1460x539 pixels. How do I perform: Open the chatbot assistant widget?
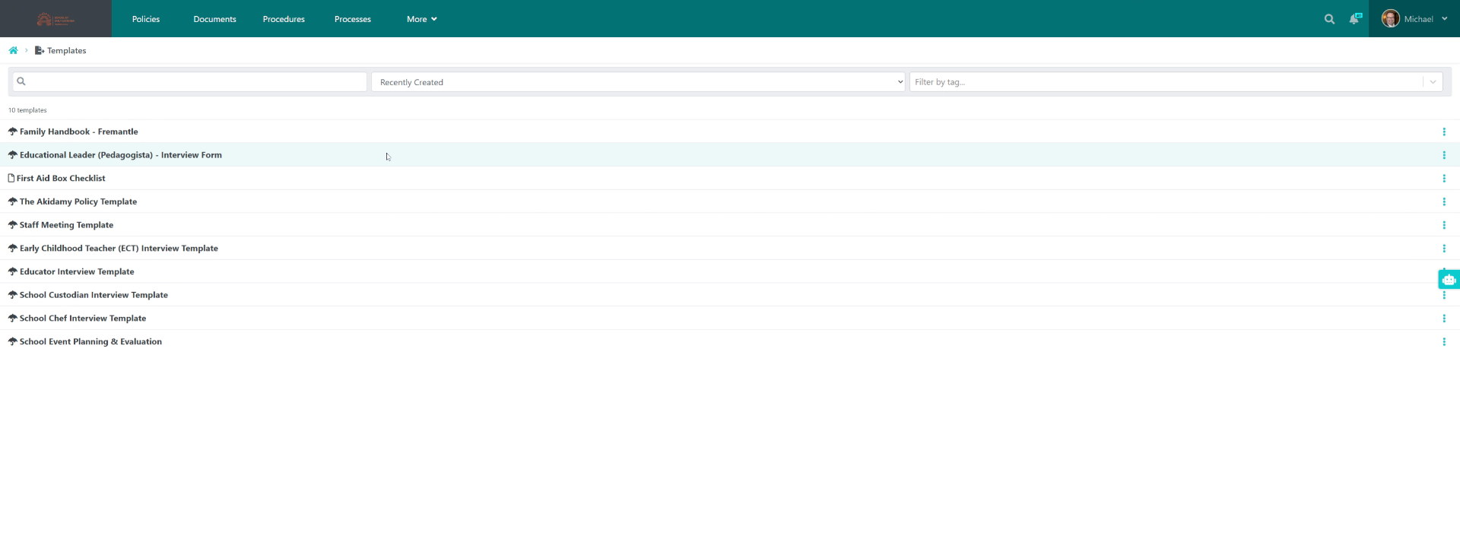pos(1449,280)
